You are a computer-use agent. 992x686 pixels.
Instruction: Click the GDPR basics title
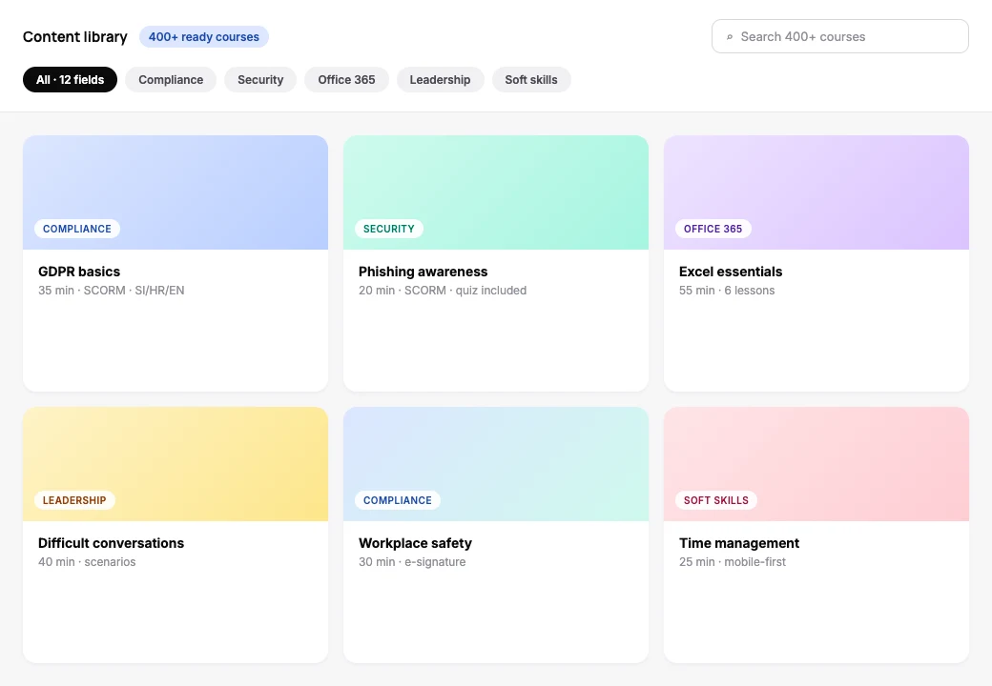pos(79,272)
